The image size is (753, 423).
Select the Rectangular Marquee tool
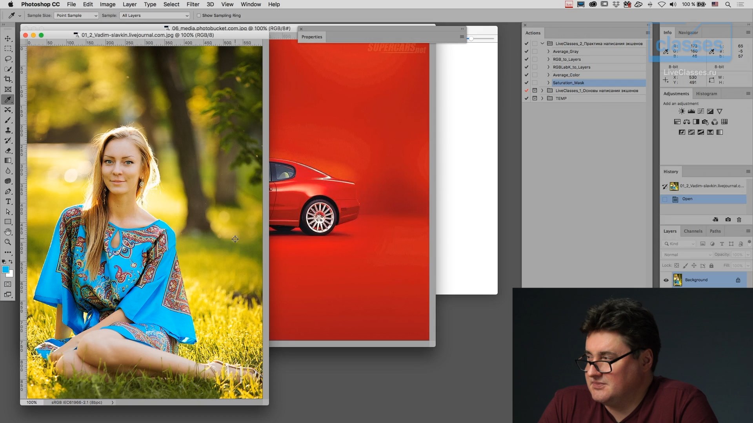(x=8, y=49)
